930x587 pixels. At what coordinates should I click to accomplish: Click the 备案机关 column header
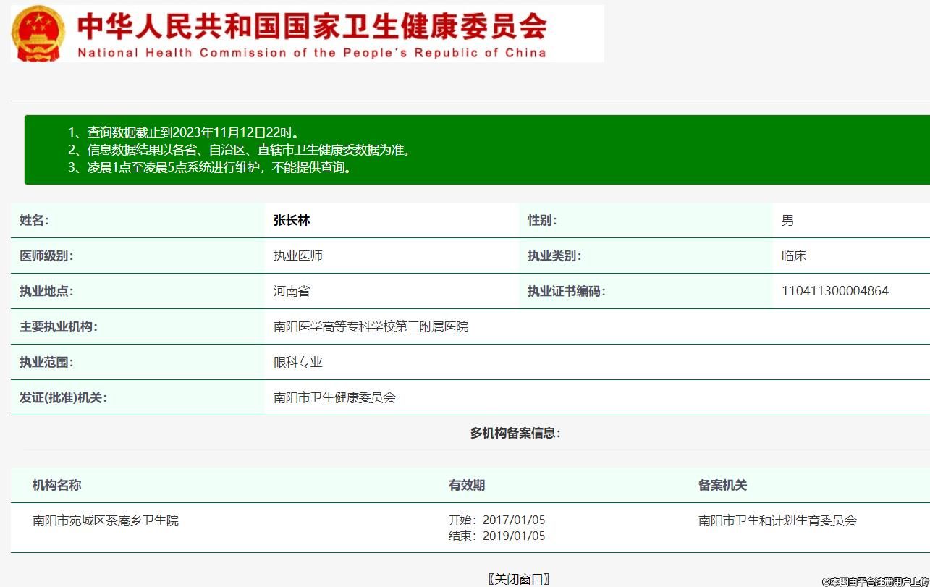(722, 485)
